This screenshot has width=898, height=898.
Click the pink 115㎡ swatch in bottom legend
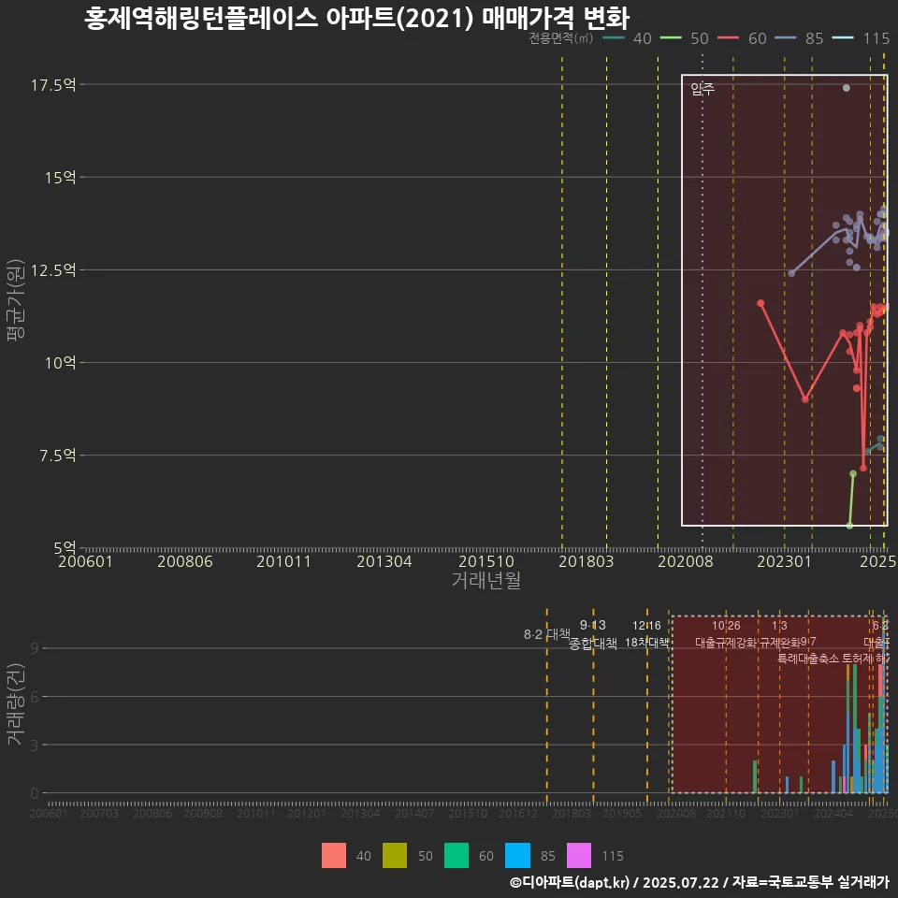coord(578,856)
